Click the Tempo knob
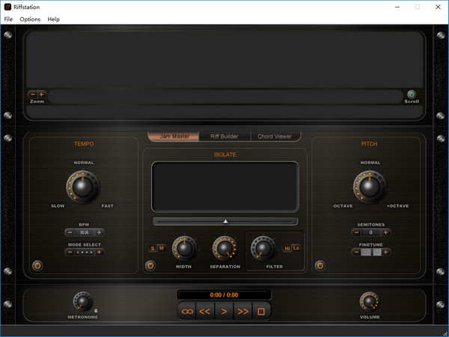The width and height of the screenshot is (449, 337). (x=82, y=187)
